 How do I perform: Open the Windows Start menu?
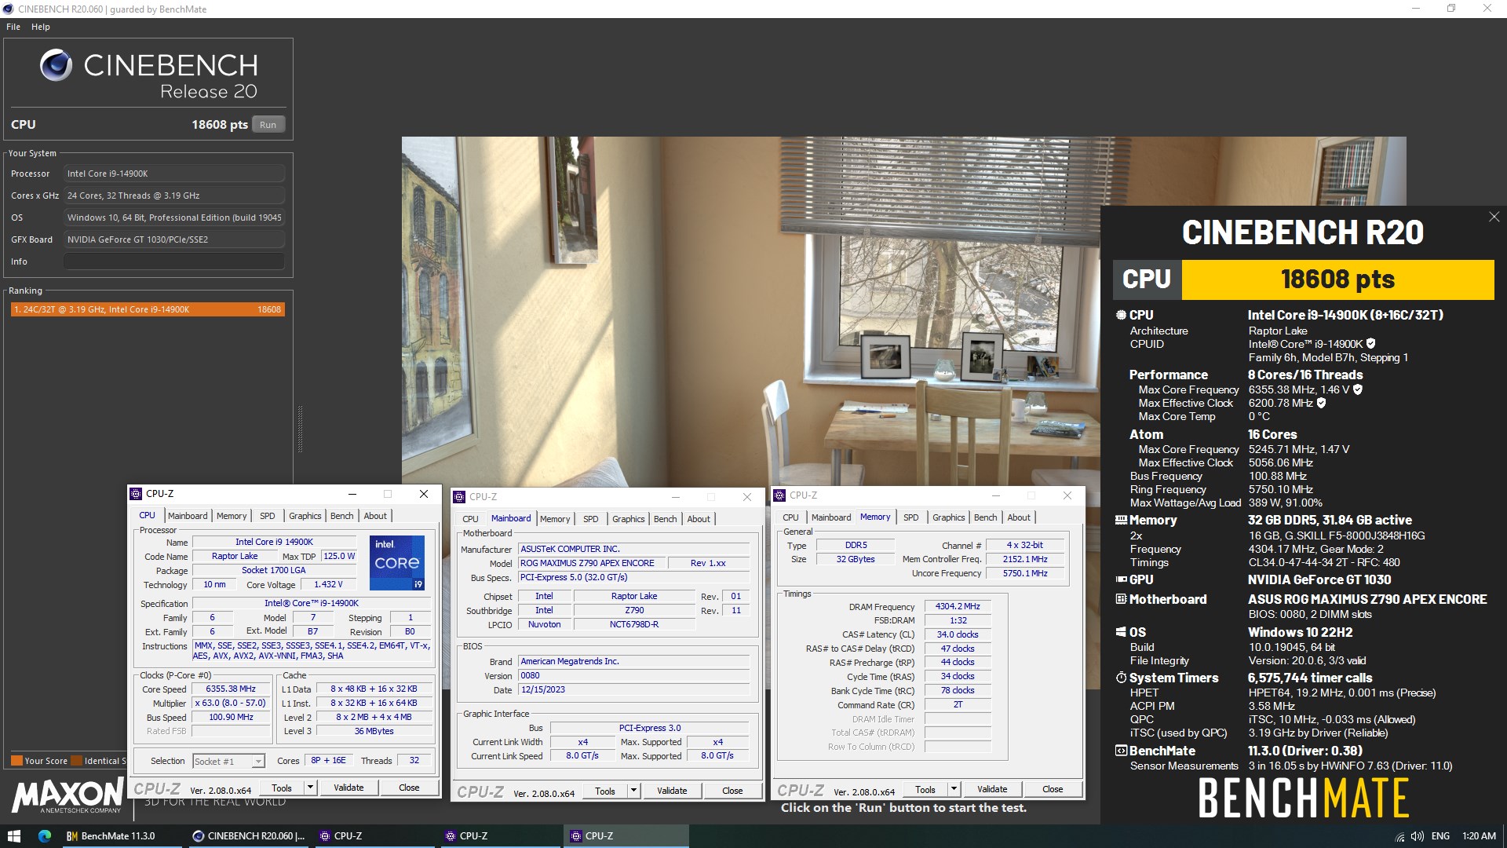pos(13,836)
